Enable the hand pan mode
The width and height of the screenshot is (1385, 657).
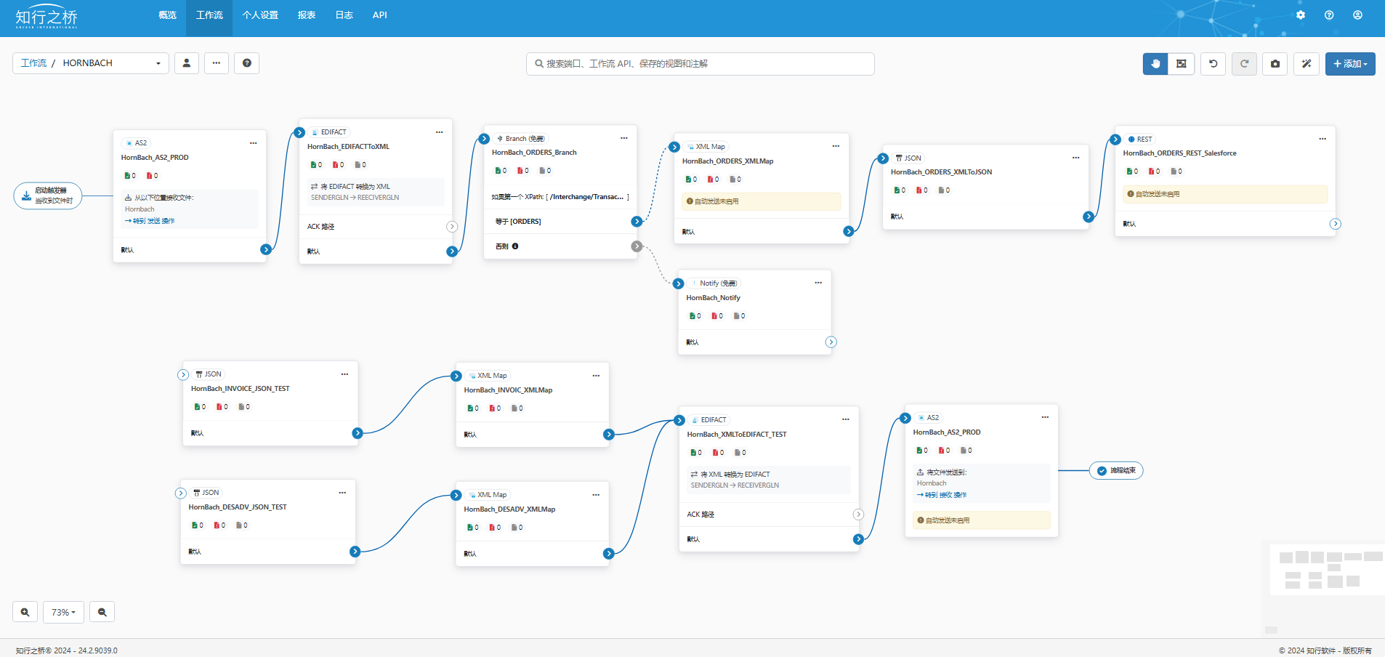[1155, 64]
